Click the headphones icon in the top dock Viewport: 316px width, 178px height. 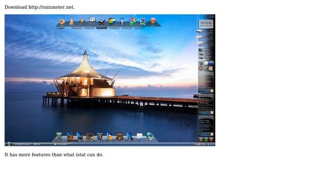pyautogui.click(x=122, y=21)
